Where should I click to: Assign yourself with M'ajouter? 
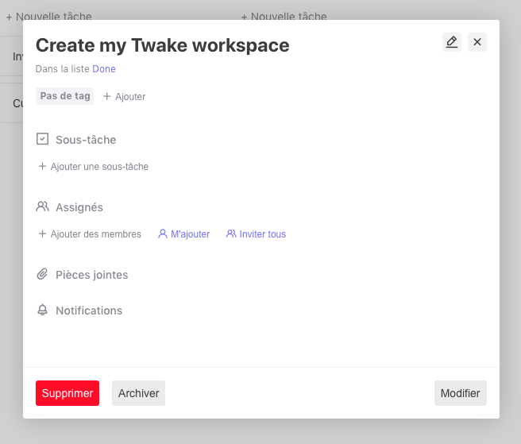coord(183,234)
